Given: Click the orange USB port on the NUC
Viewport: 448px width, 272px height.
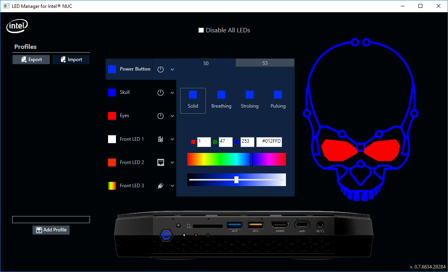Looking at the screenshot, I should click(x=256, y=225).
